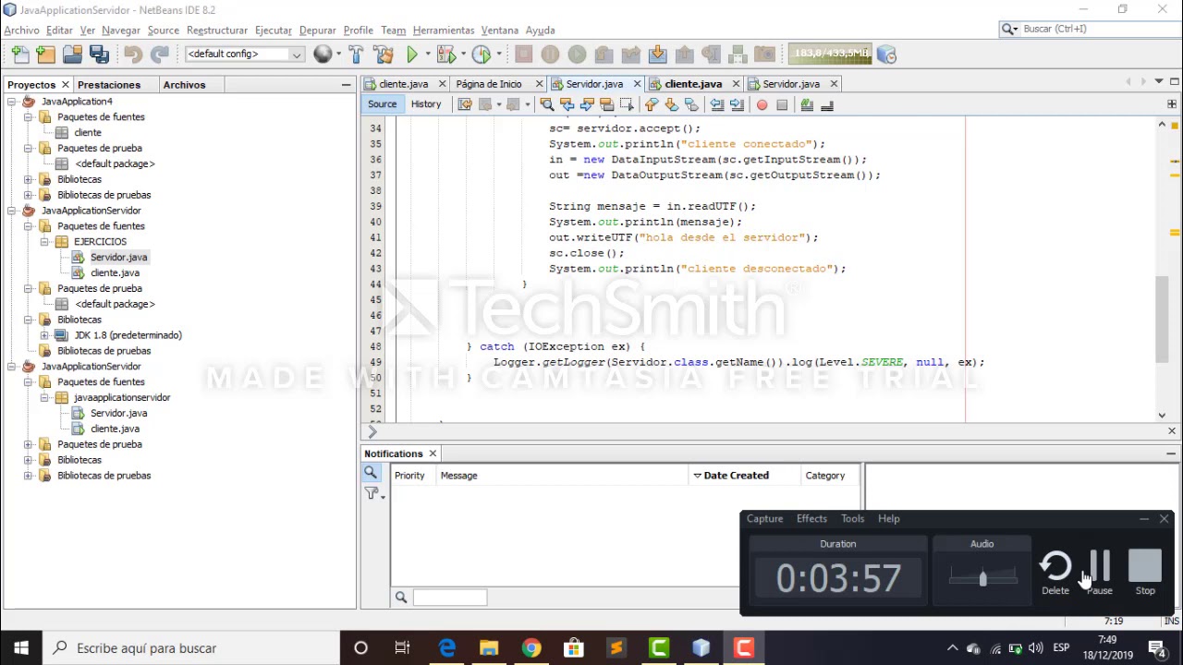Viewport: 1183px width, 665px height.
Task: Click the Clean and Build Project icon
Action: coord(383,54)
